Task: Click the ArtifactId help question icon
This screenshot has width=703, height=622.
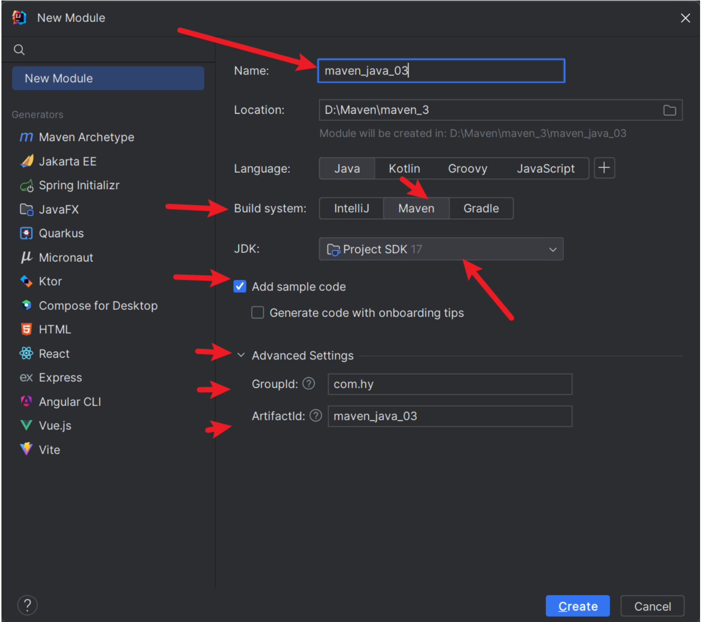Action: (x=316, y=416)
